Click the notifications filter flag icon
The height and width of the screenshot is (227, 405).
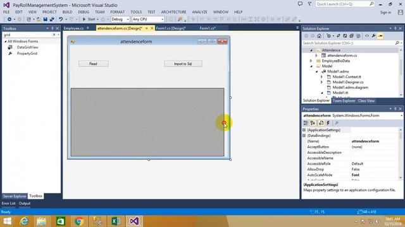pos(309,4)
